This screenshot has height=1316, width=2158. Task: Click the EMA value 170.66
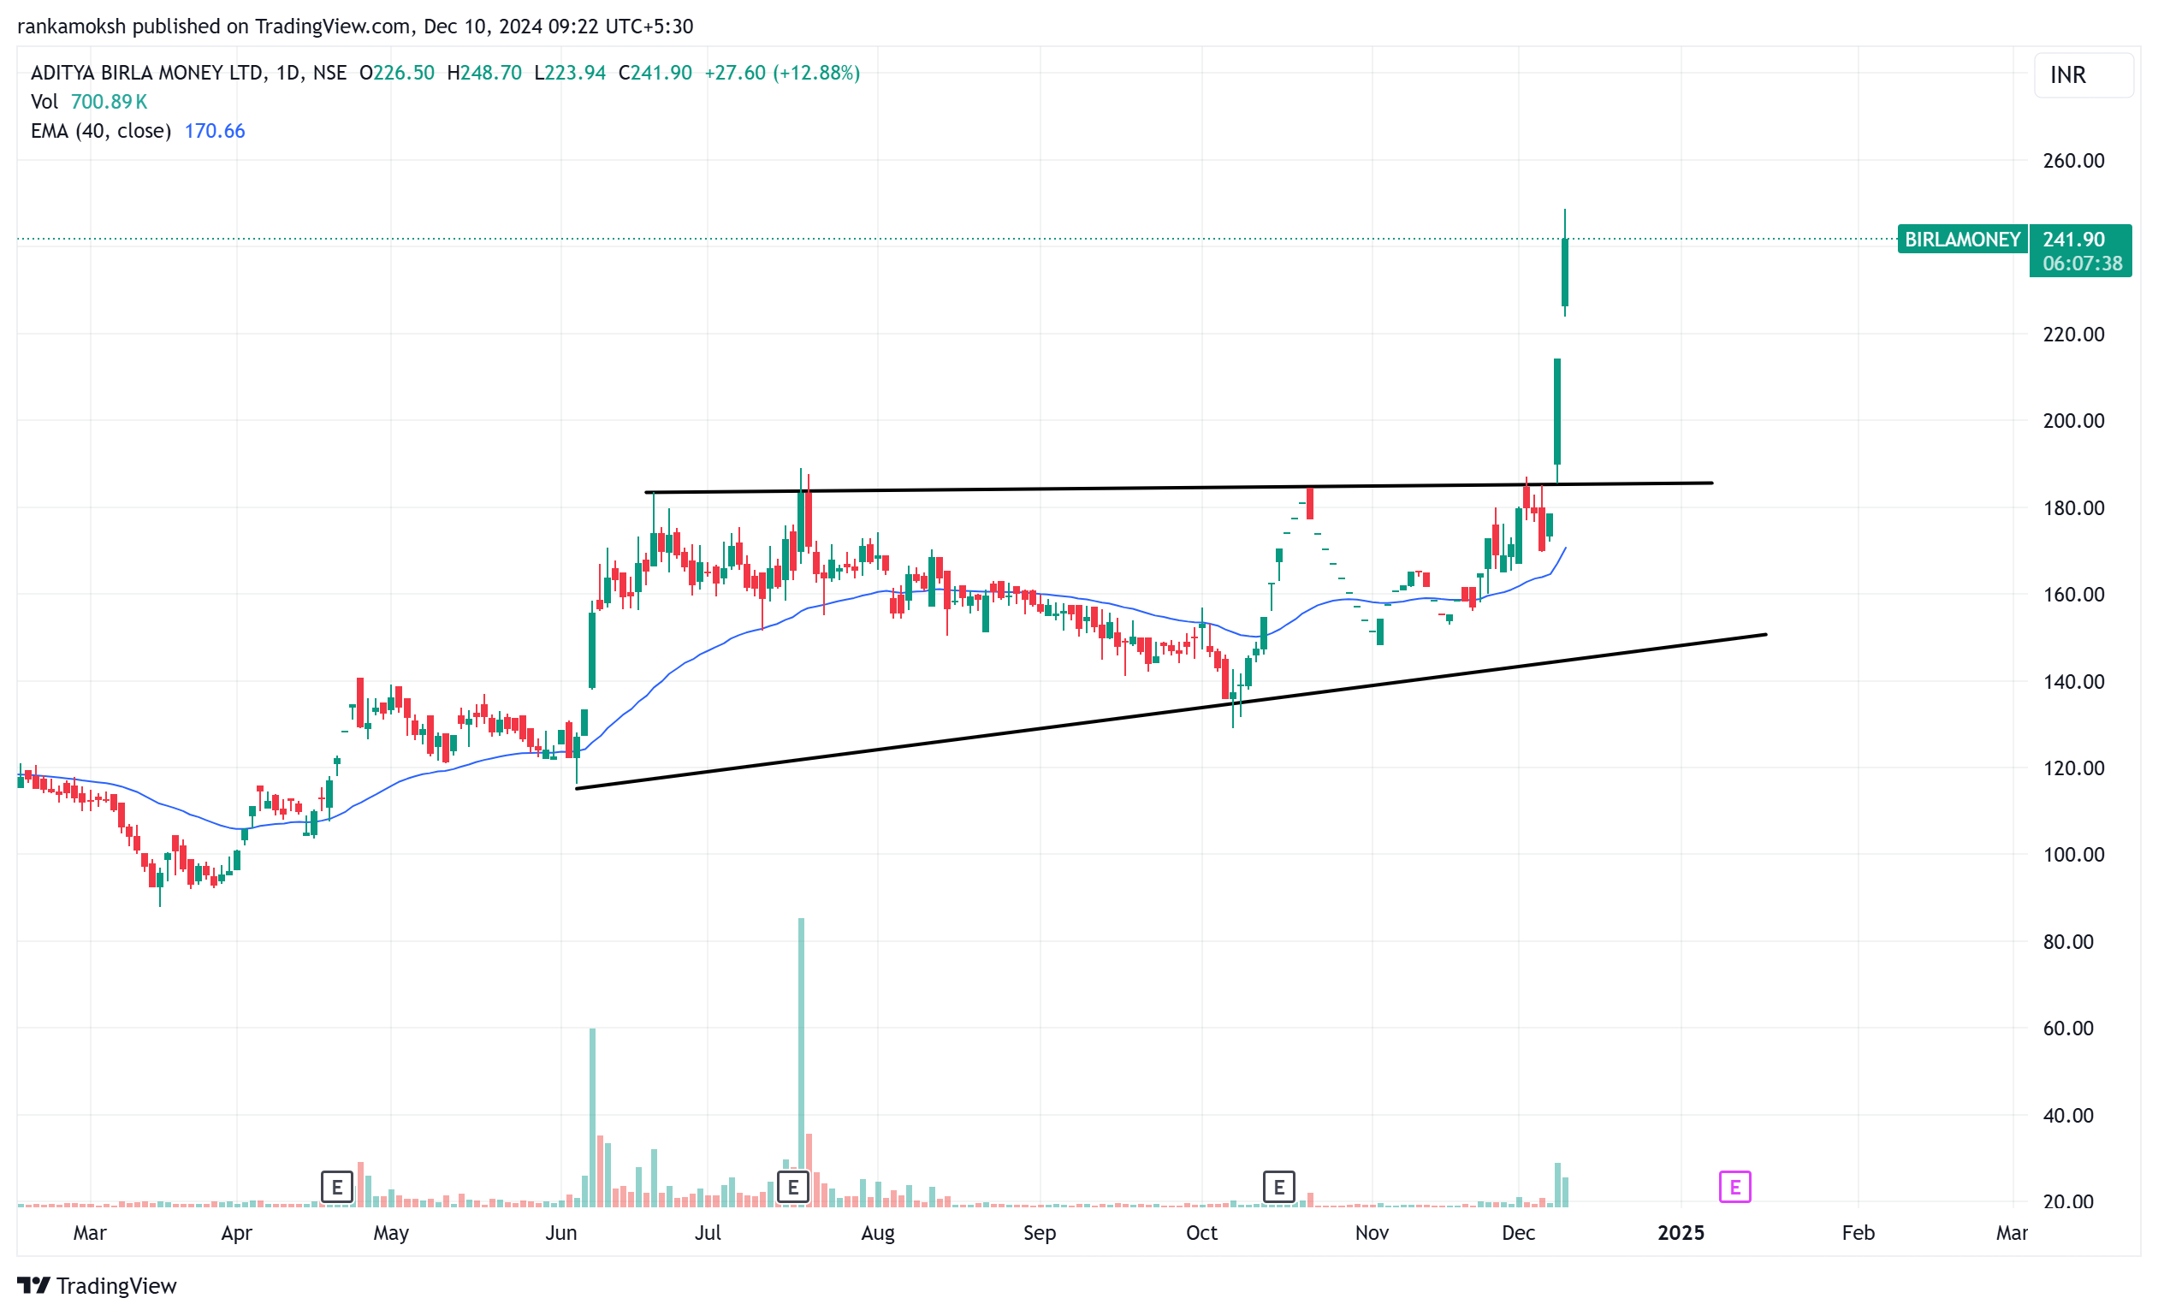pos(215,130)
